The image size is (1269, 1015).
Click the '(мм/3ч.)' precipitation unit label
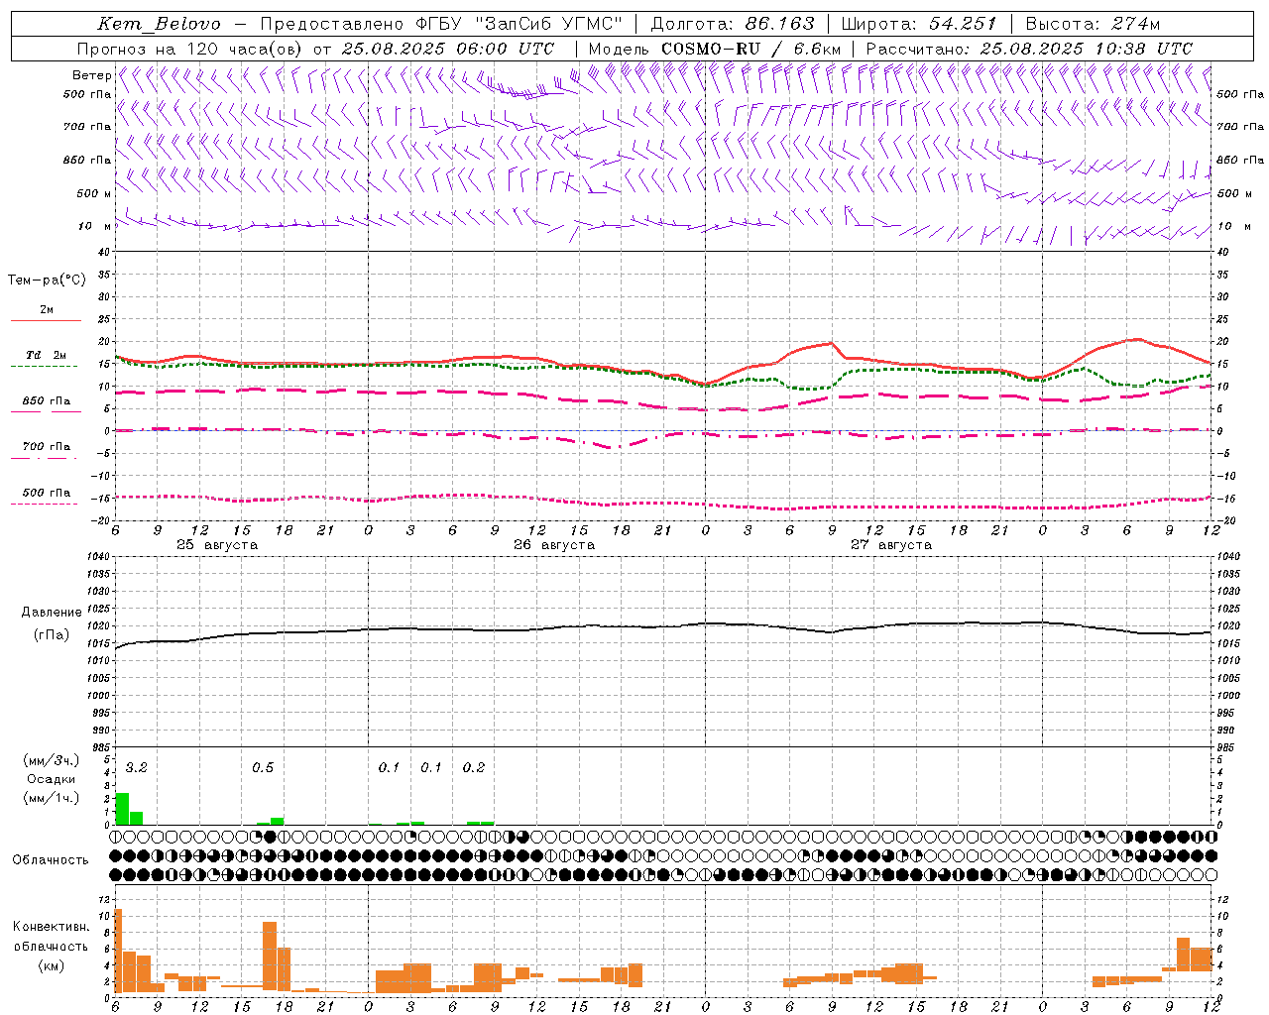pos(51,760)
